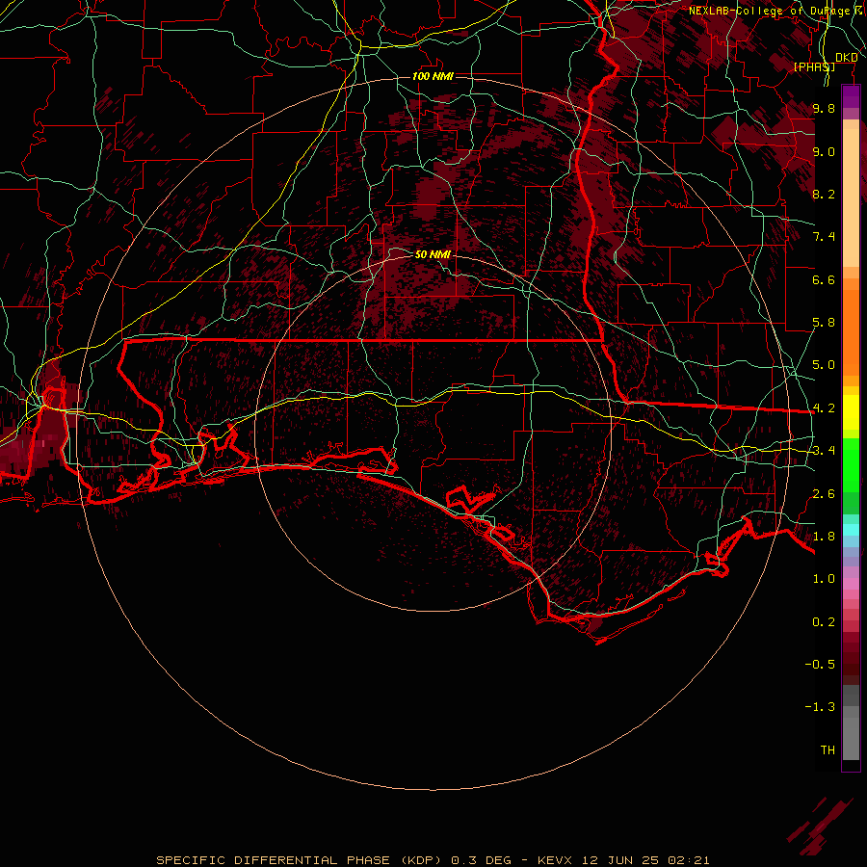Click the '5.0' color scale value
The image size is (867, 867).
pyautogui.click(x=824, y=365)
